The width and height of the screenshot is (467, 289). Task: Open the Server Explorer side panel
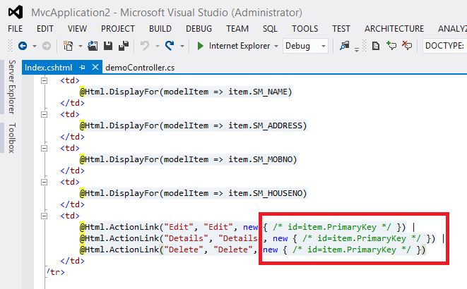coord(11,87)
